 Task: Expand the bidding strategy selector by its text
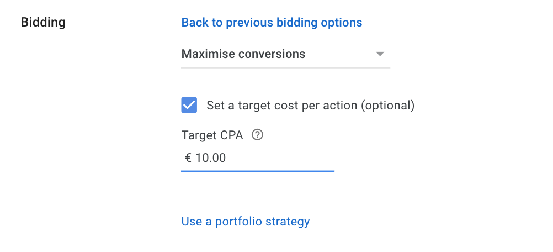pos(243,54)
